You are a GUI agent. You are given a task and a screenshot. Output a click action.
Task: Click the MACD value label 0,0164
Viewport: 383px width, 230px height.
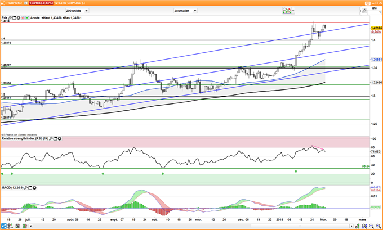point(376,190)
